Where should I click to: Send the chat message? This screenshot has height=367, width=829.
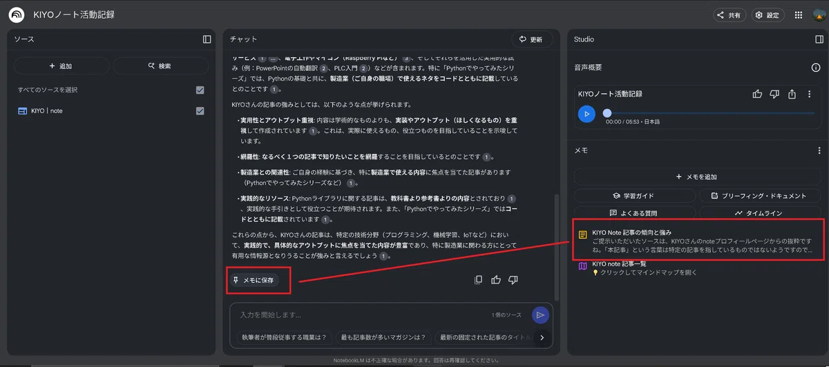tap(540, 315)
